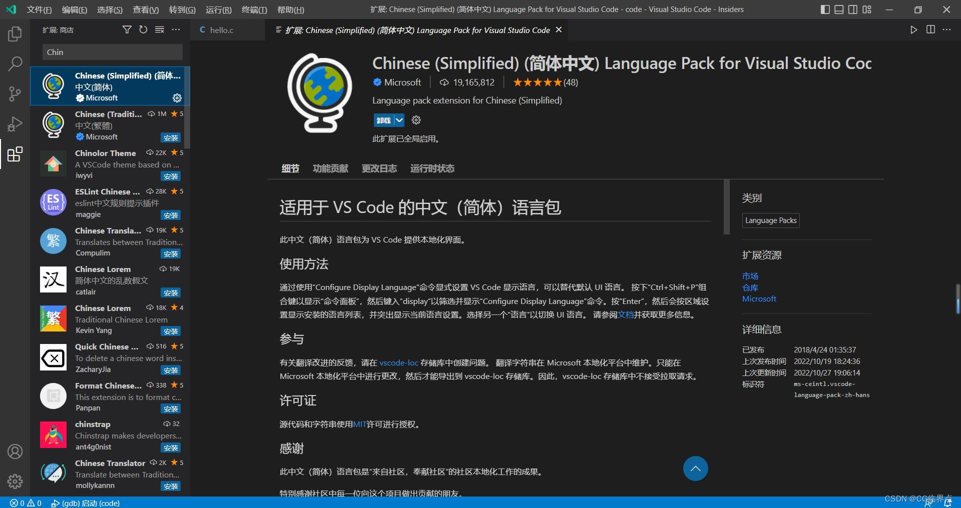Click the extension search box containing Chin
The height and width of the screenshot is (508, 961).
113,52
